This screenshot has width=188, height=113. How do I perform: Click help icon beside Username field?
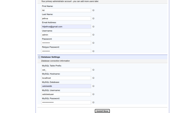(93, 35)
